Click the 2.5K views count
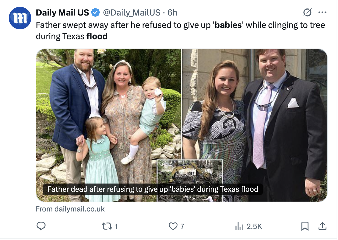The height and width of the screenshot is (240, 338). [254, 226]
